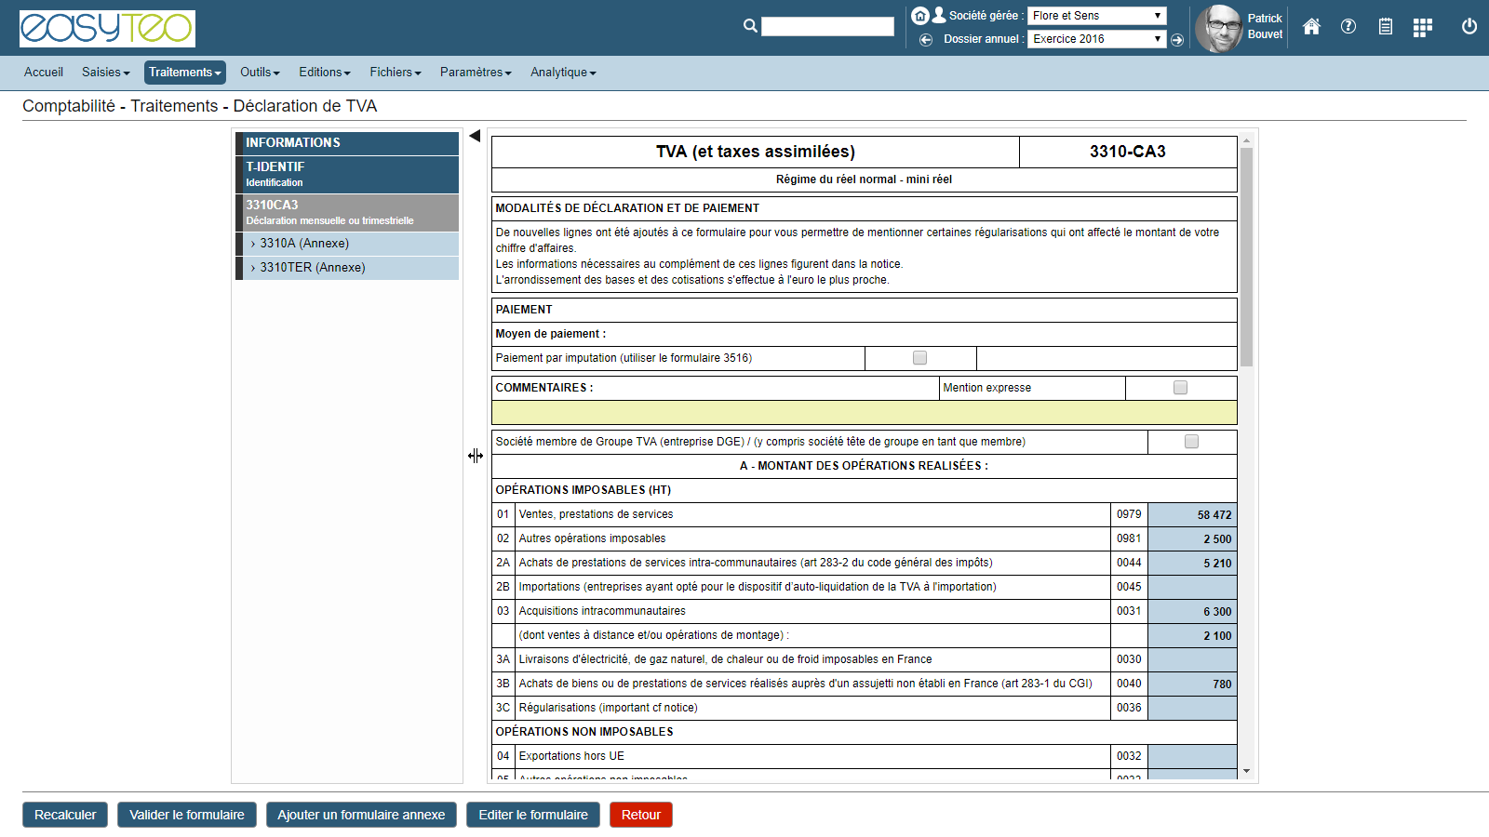
Task: Click the form's vertical scrollbar thumb
Action: pyautogui.click(x=1246, y=256)
